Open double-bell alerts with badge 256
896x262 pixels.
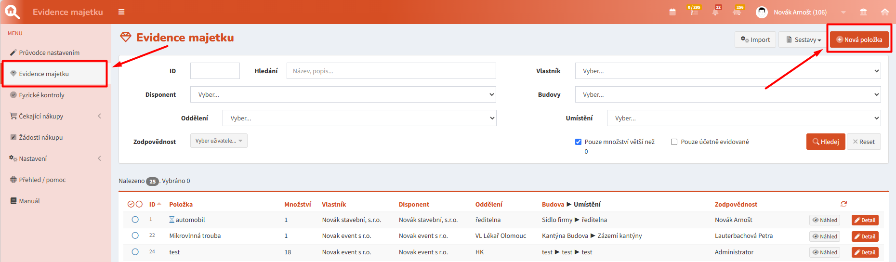[x=738, y=12]
